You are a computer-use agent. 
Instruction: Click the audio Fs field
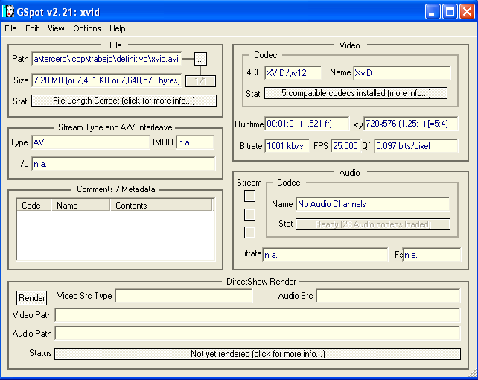432,255
